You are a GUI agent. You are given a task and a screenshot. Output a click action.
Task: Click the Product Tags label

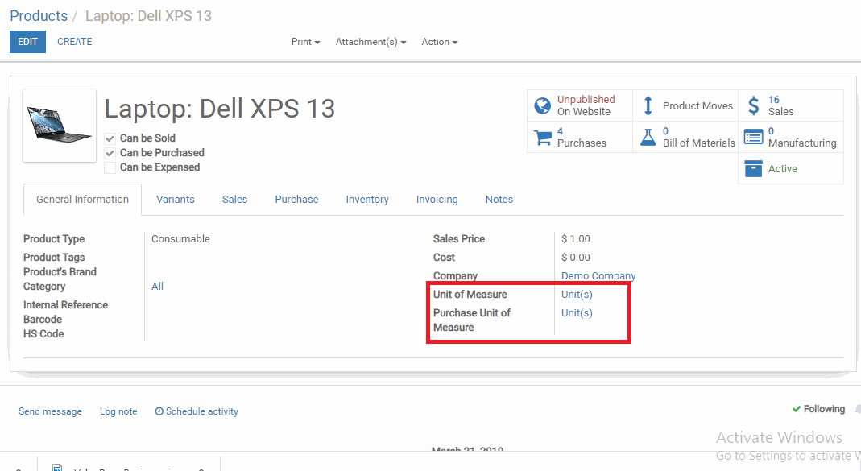(x=54, y=258)
